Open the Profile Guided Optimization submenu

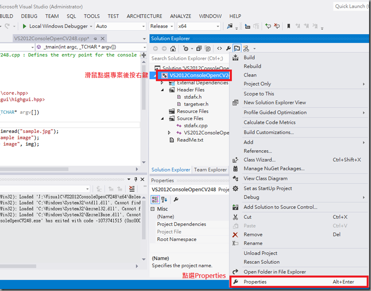pos(299,113)
